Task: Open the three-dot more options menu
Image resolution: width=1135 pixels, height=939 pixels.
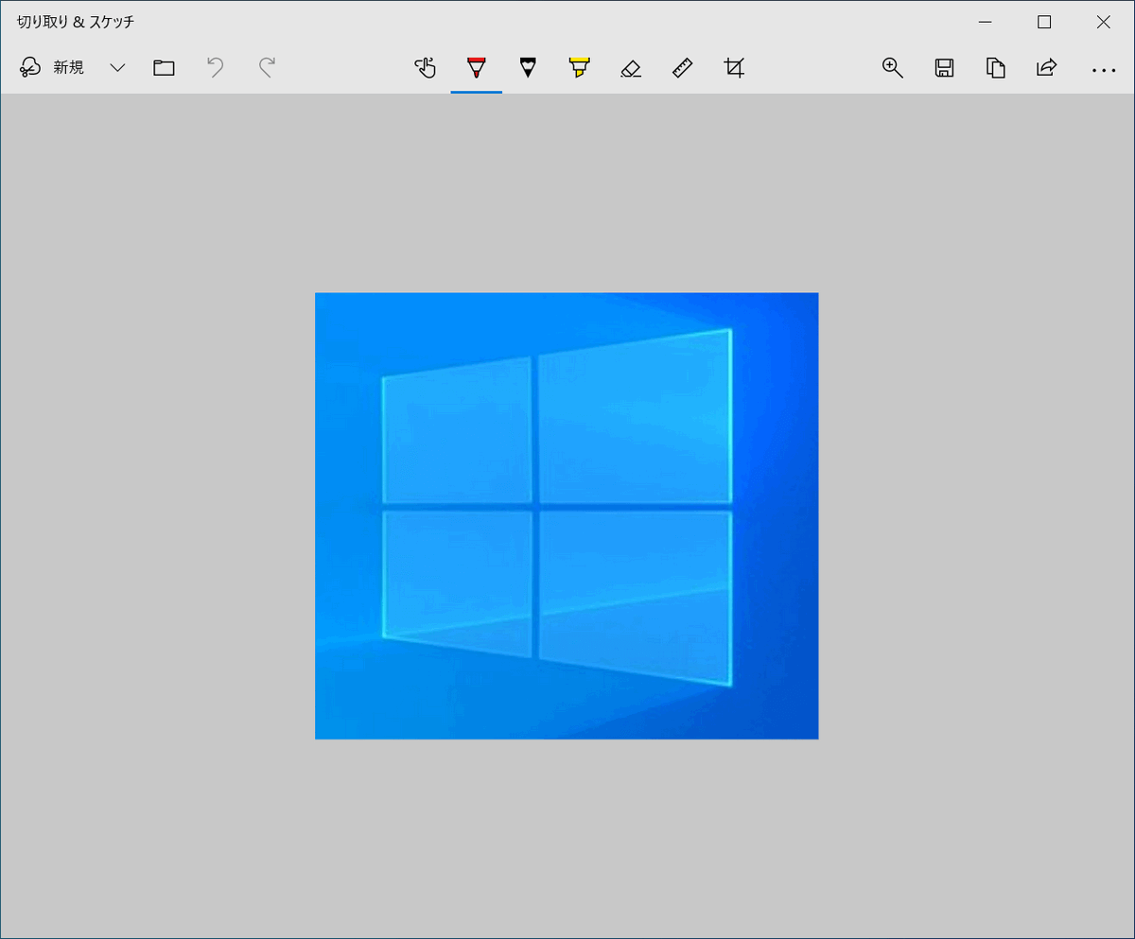Action: [1103, 69]
